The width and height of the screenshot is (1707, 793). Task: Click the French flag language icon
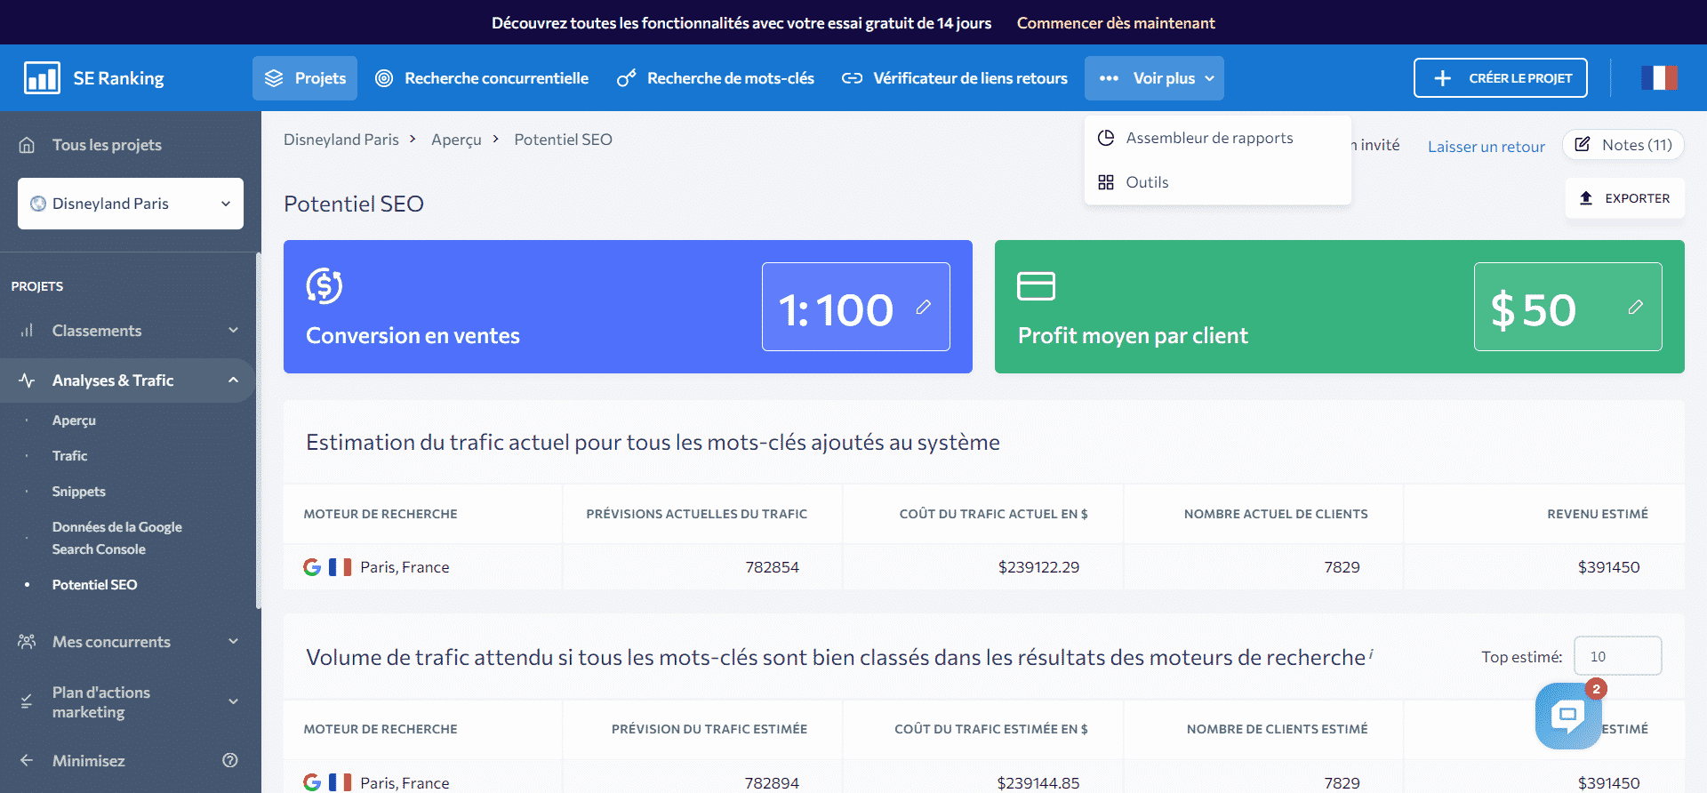pyautogui.click(x=1659, y=78)
